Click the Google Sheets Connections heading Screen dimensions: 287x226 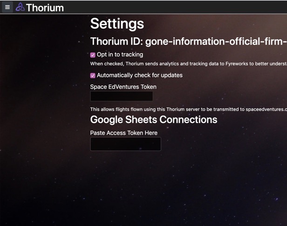tap(154, 120)
